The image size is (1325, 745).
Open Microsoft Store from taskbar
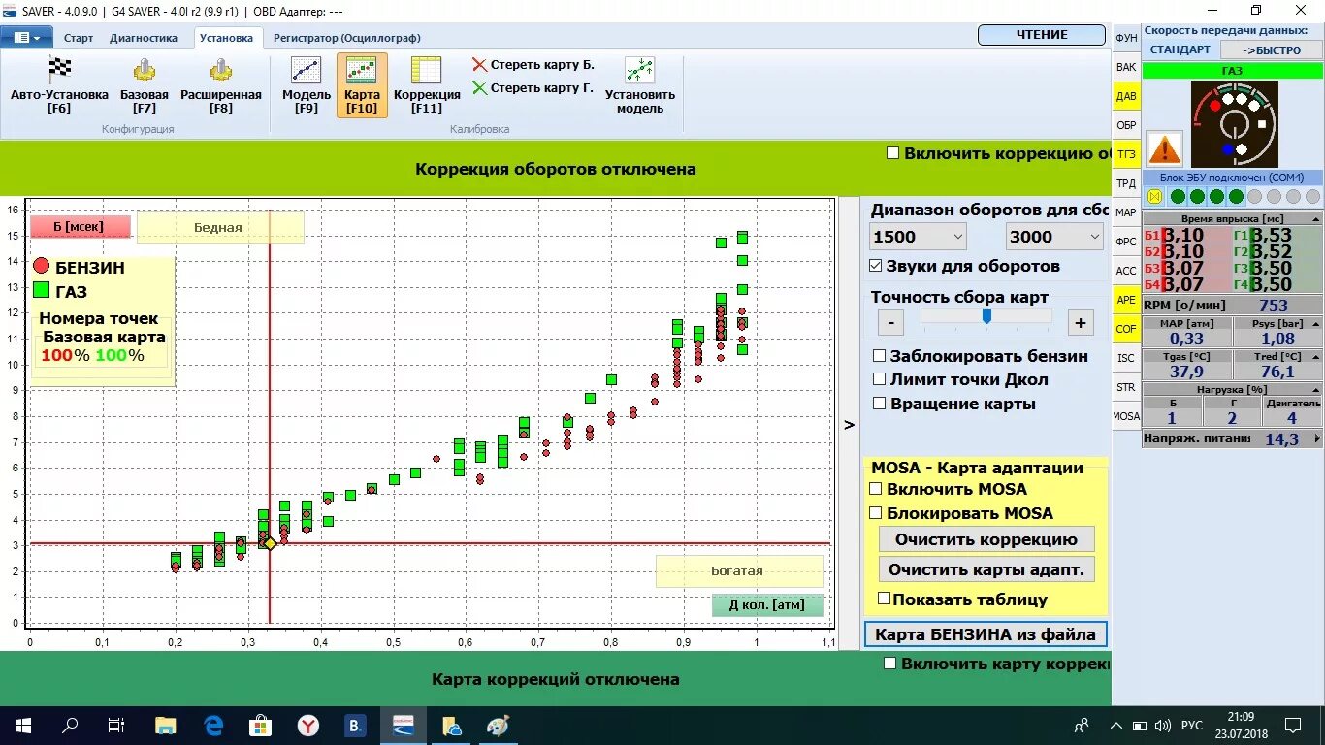tap(261, 726)
